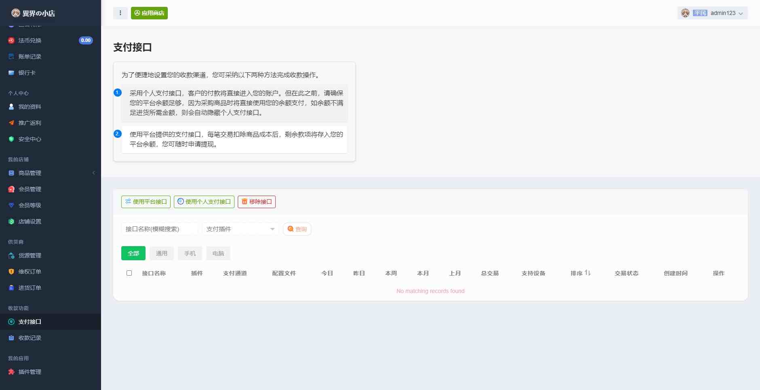
Task: Select the 通用 filter button
Action: (x=161, y=253)
